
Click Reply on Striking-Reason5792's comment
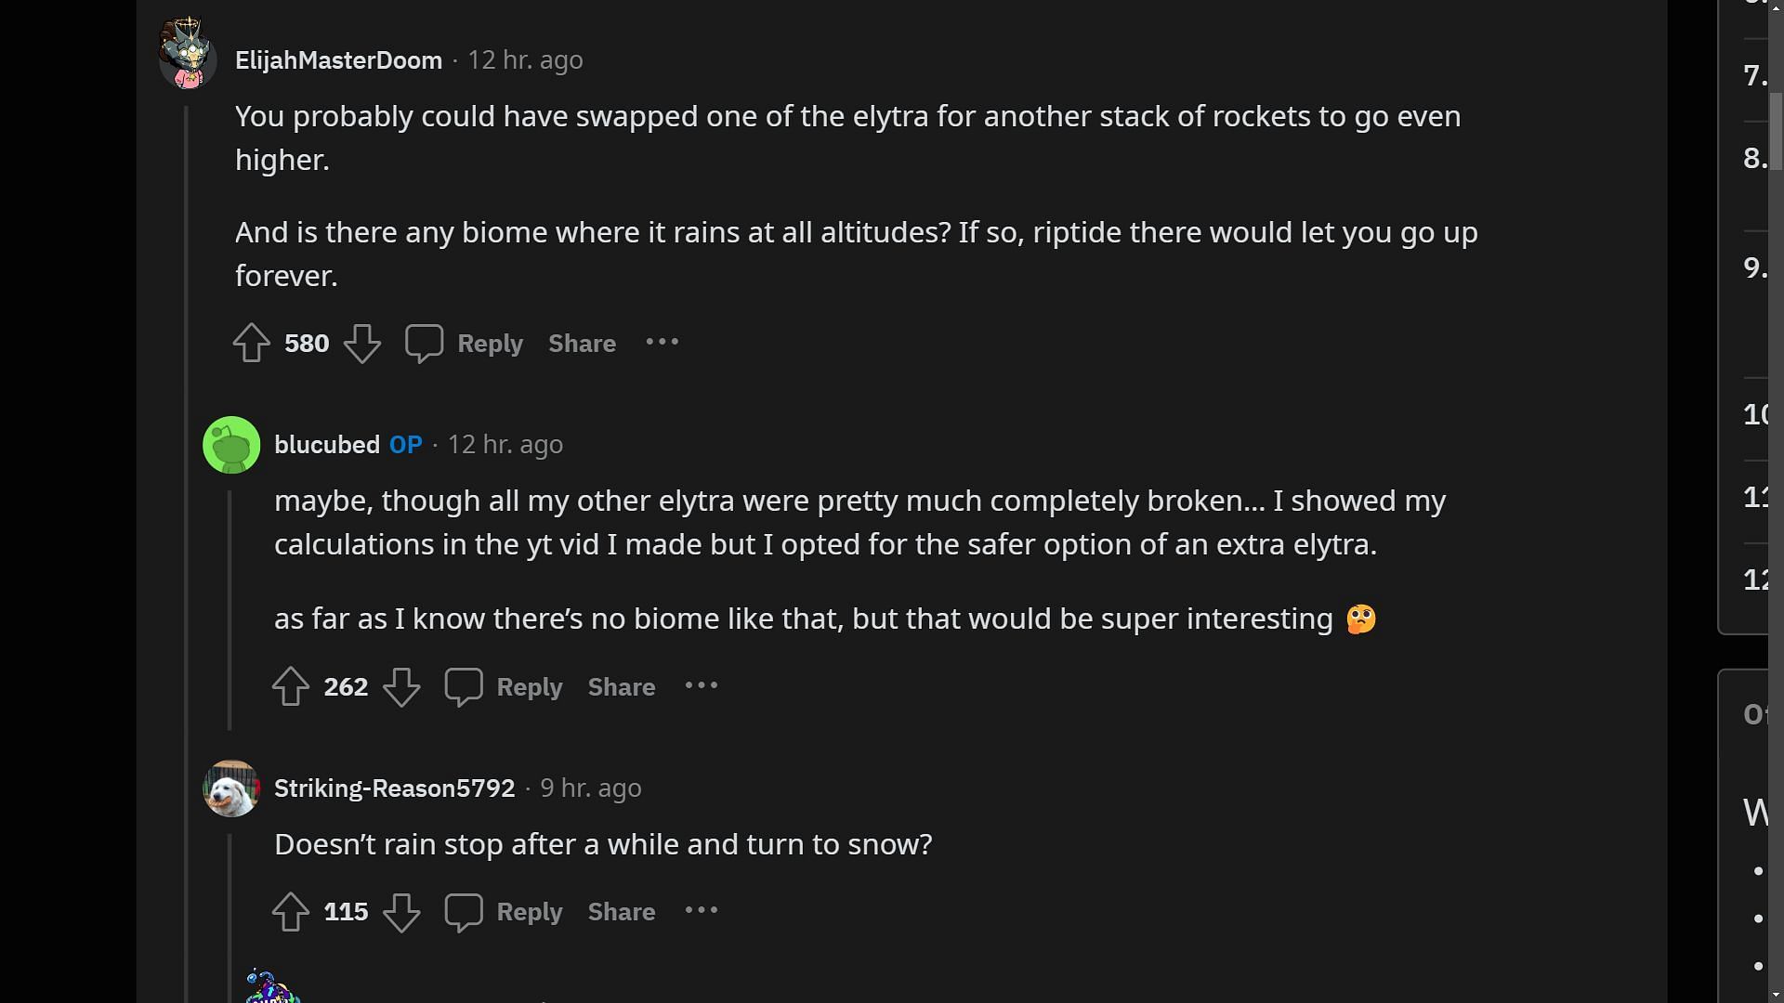pyautogui.click(x=530, y=911)
